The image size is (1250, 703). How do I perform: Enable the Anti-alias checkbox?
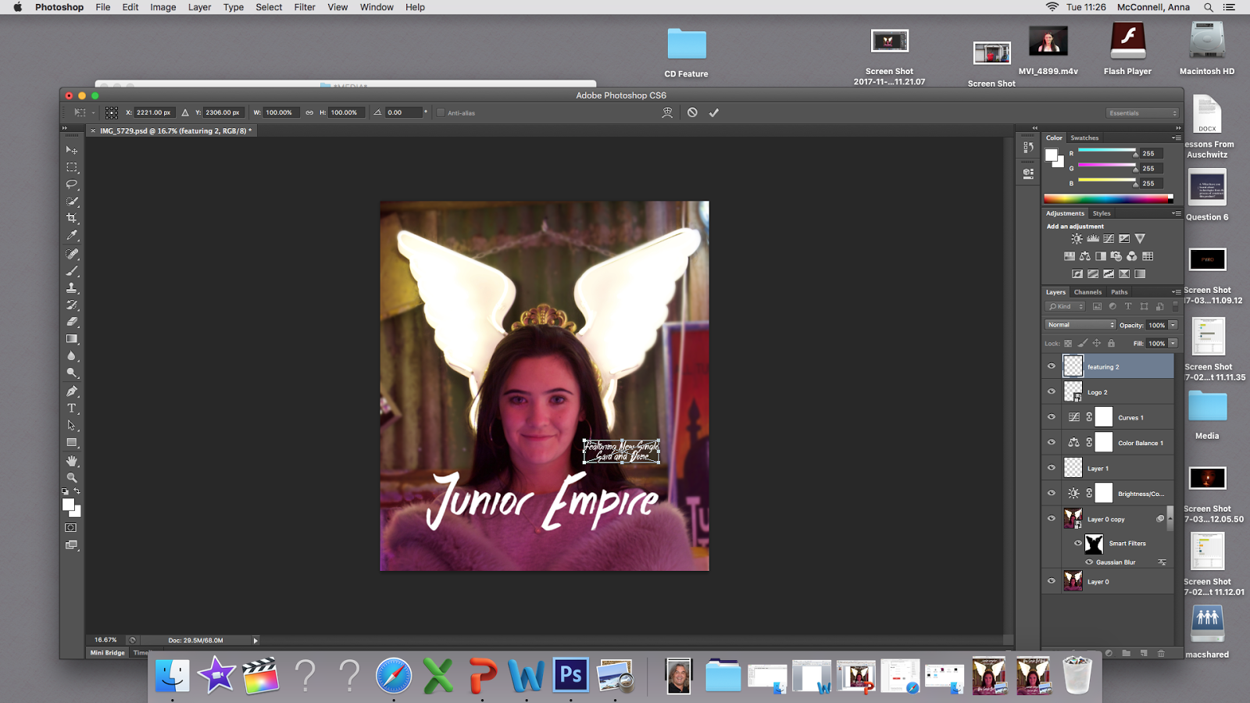tap(441, 112)
